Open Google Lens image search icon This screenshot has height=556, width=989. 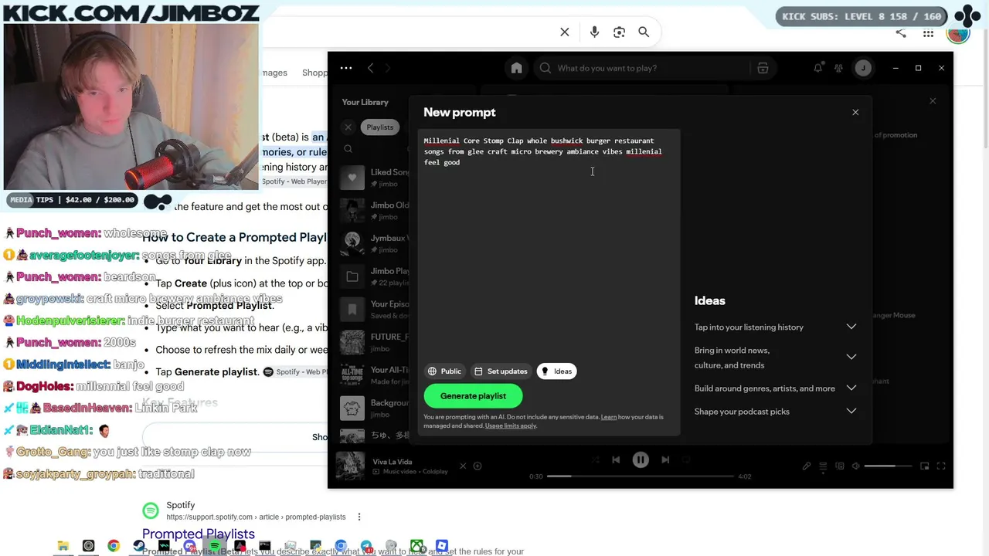click(x=619, y=32)
